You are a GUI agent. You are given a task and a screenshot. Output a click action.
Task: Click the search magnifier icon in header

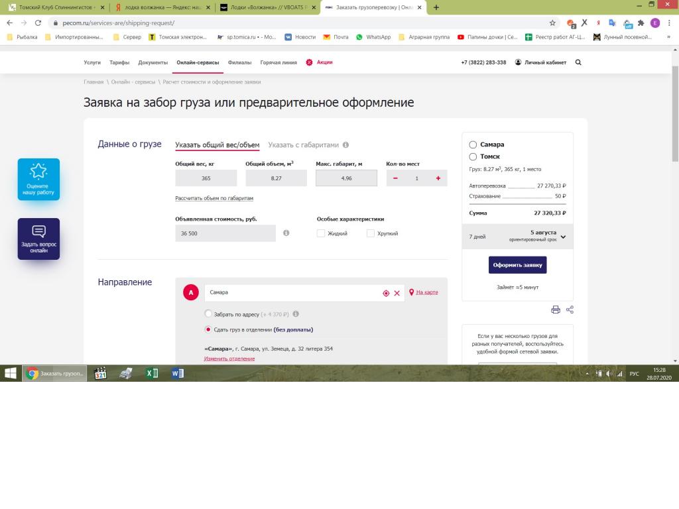[x=578, y=62]
